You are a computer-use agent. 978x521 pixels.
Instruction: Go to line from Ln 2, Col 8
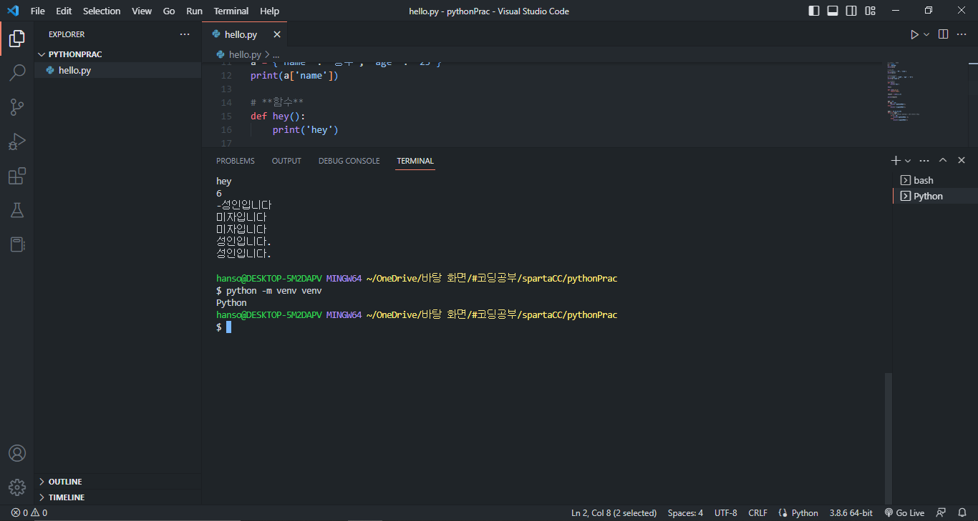(614, 513)
